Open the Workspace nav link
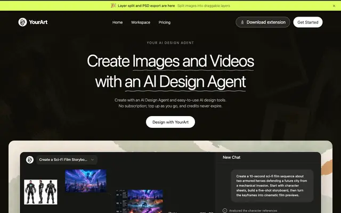The height and width of the screenshot is (213, 341). point(141,22)
